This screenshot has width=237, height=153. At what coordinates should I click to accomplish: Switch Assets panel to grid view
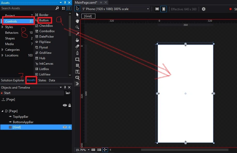(63, 8)
